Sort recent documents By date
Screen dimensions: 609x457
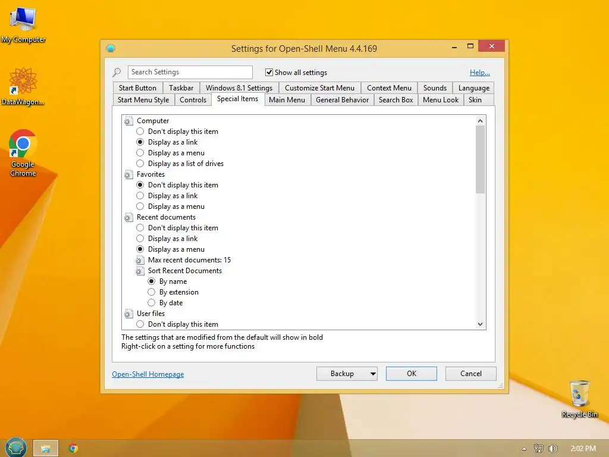point(152,303)
